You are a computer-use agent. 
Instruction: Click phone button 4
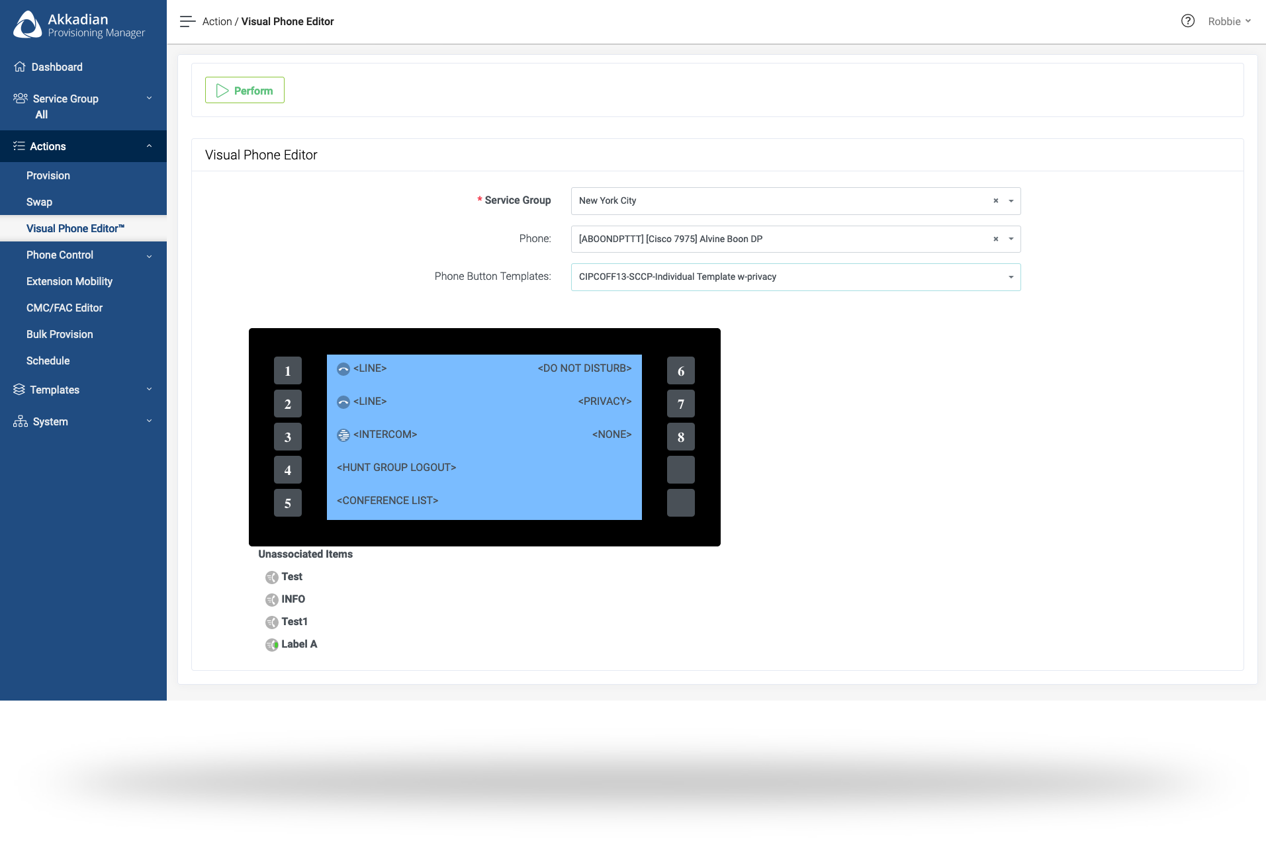point(288,470)
